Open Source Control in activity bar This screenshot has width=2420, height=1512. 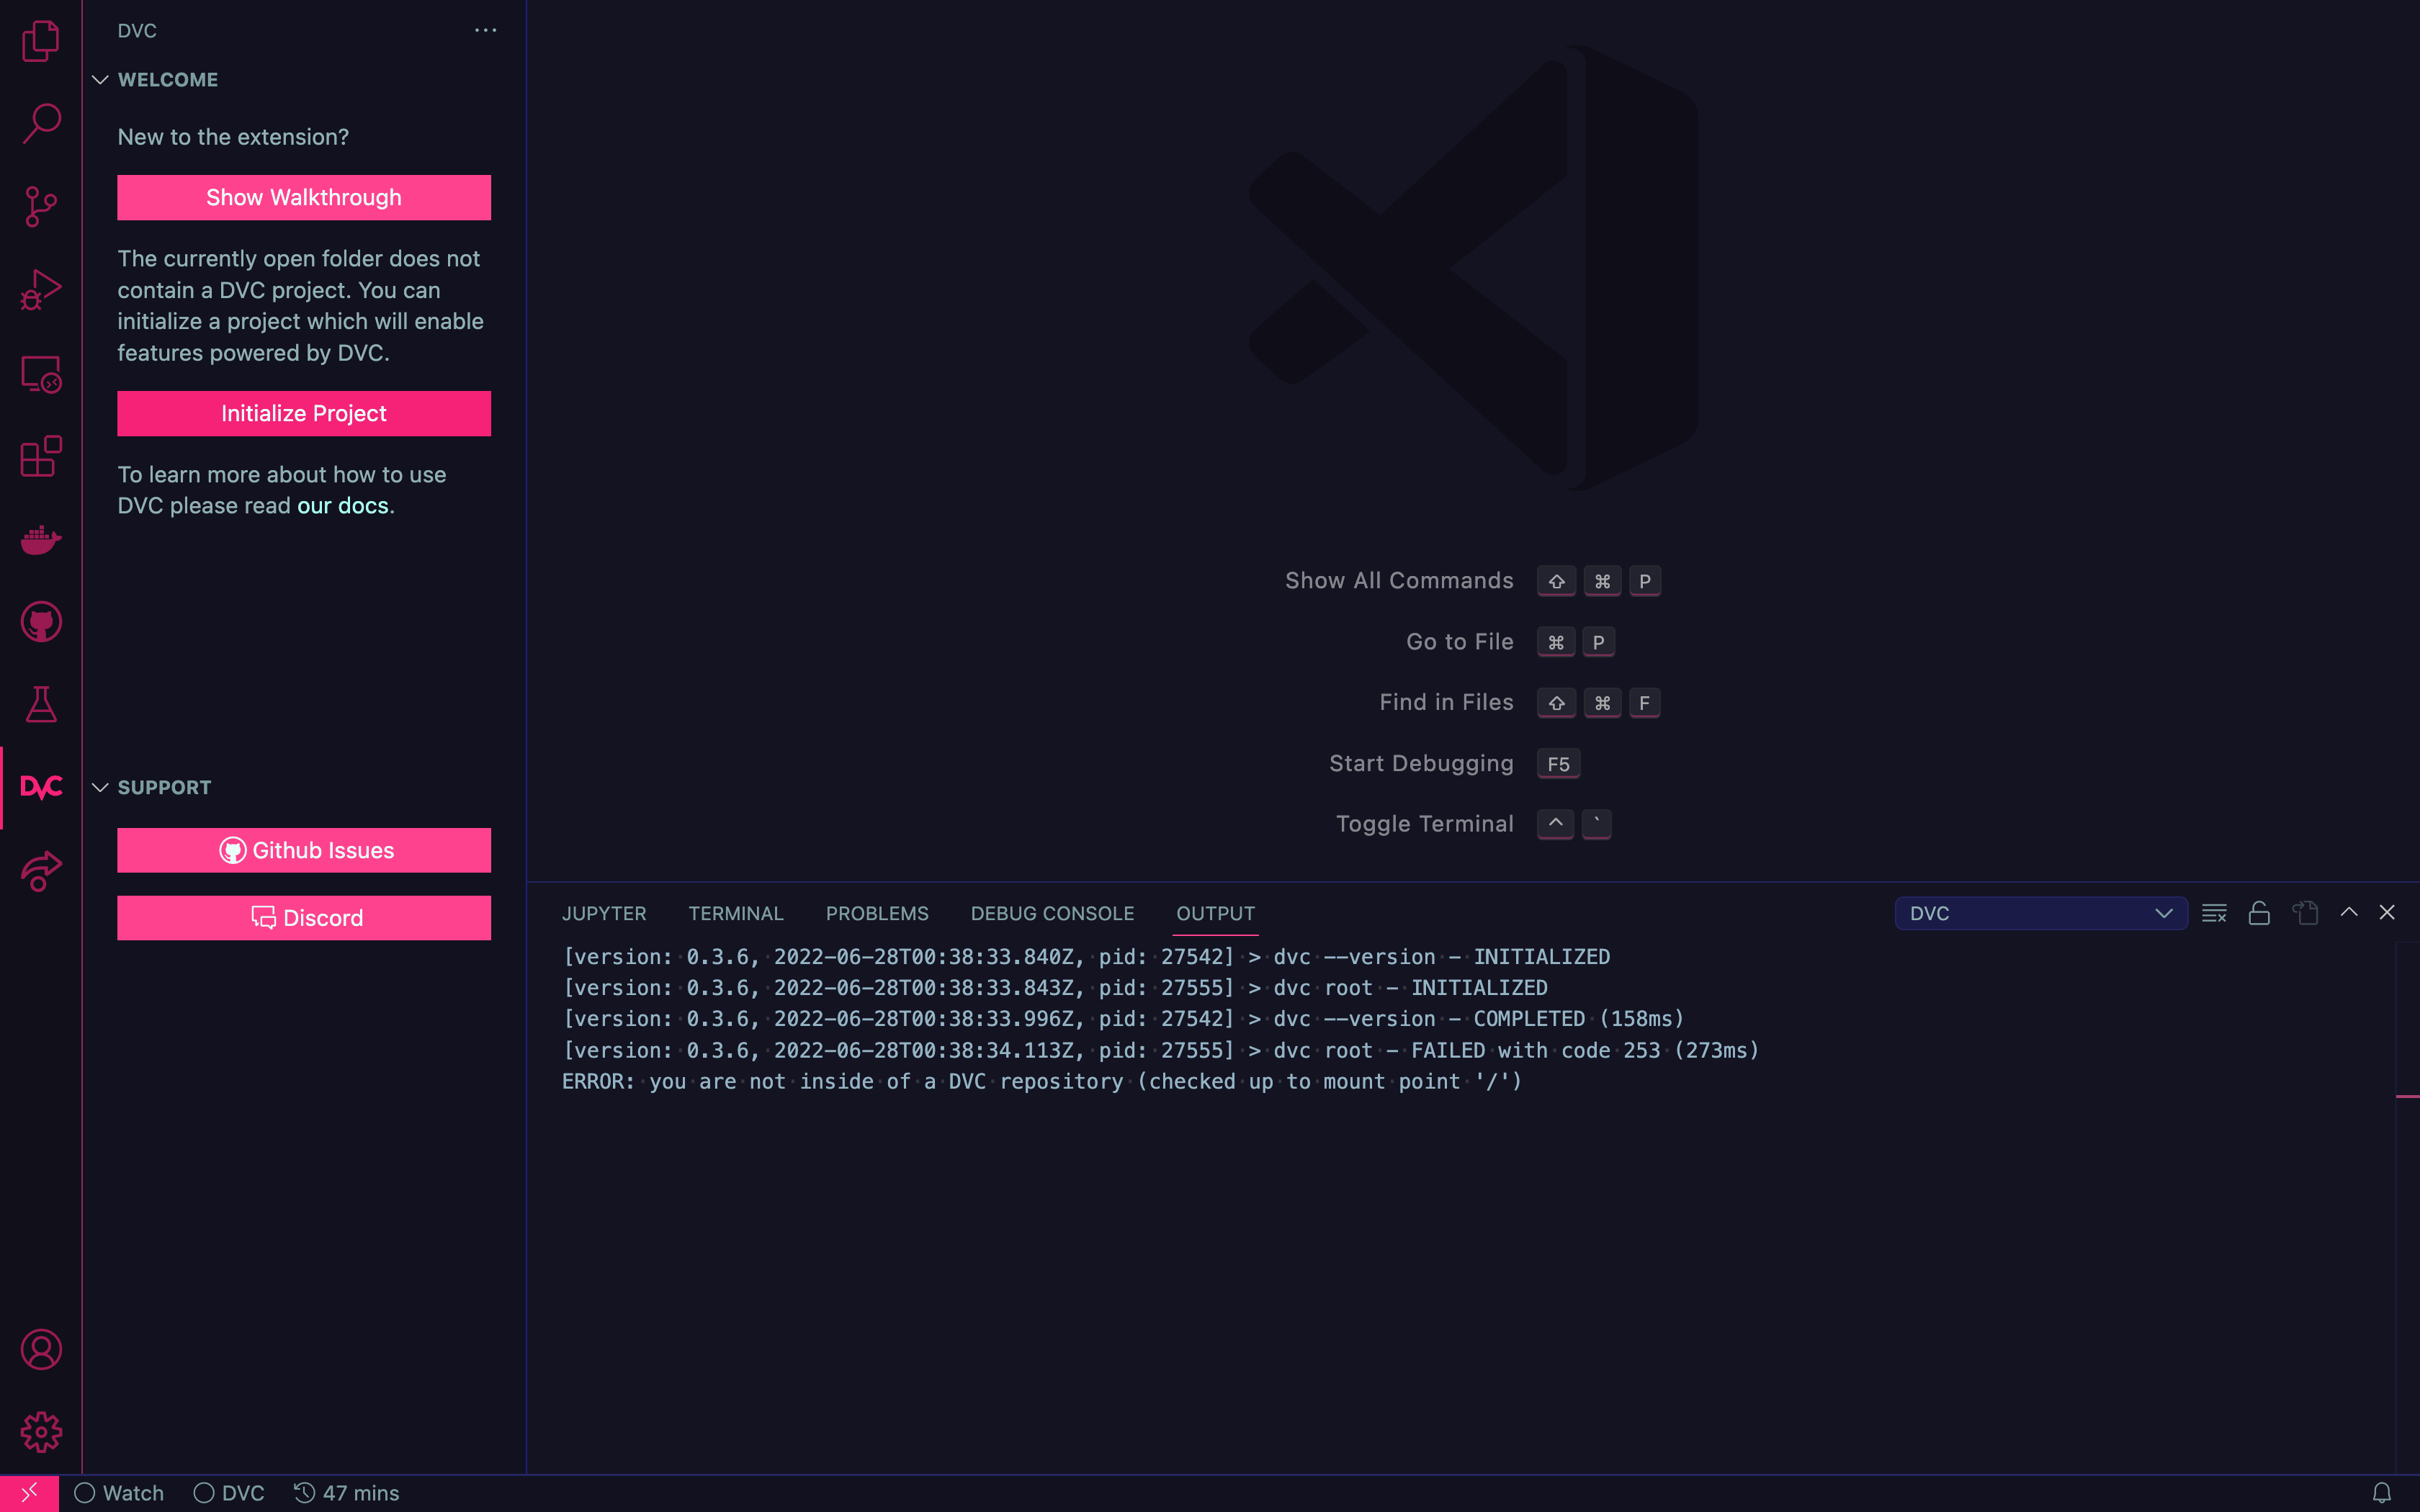click(40, 206)
